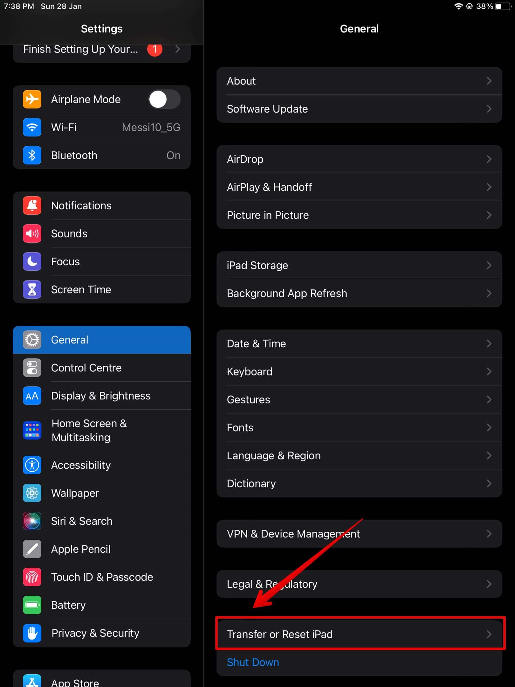Tap the Bluetooth icon
The height and width of the screenshot is (687, 515).
[32, 155]
